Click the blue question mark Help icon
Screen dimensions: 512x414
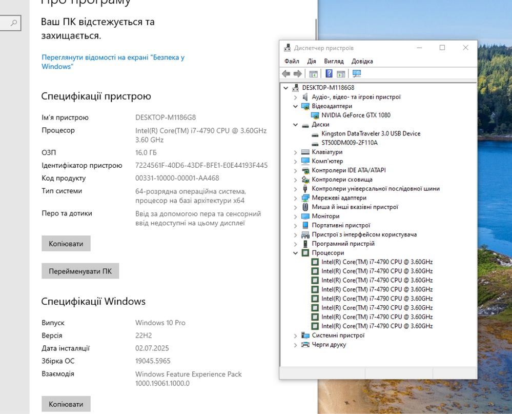pyautogui.click(x=329, y=73)
